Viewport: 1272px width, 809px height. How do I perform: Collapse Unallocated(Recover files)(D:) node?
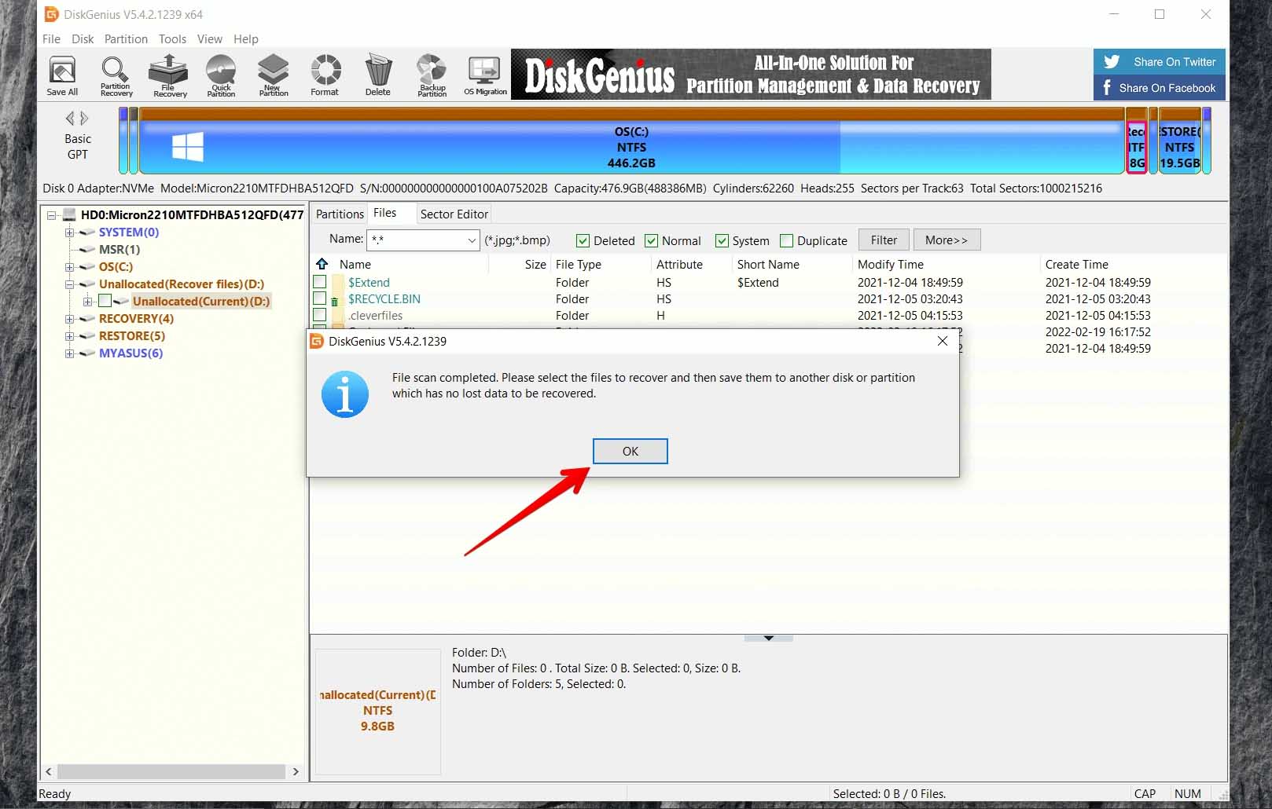[x=69, y=284]
